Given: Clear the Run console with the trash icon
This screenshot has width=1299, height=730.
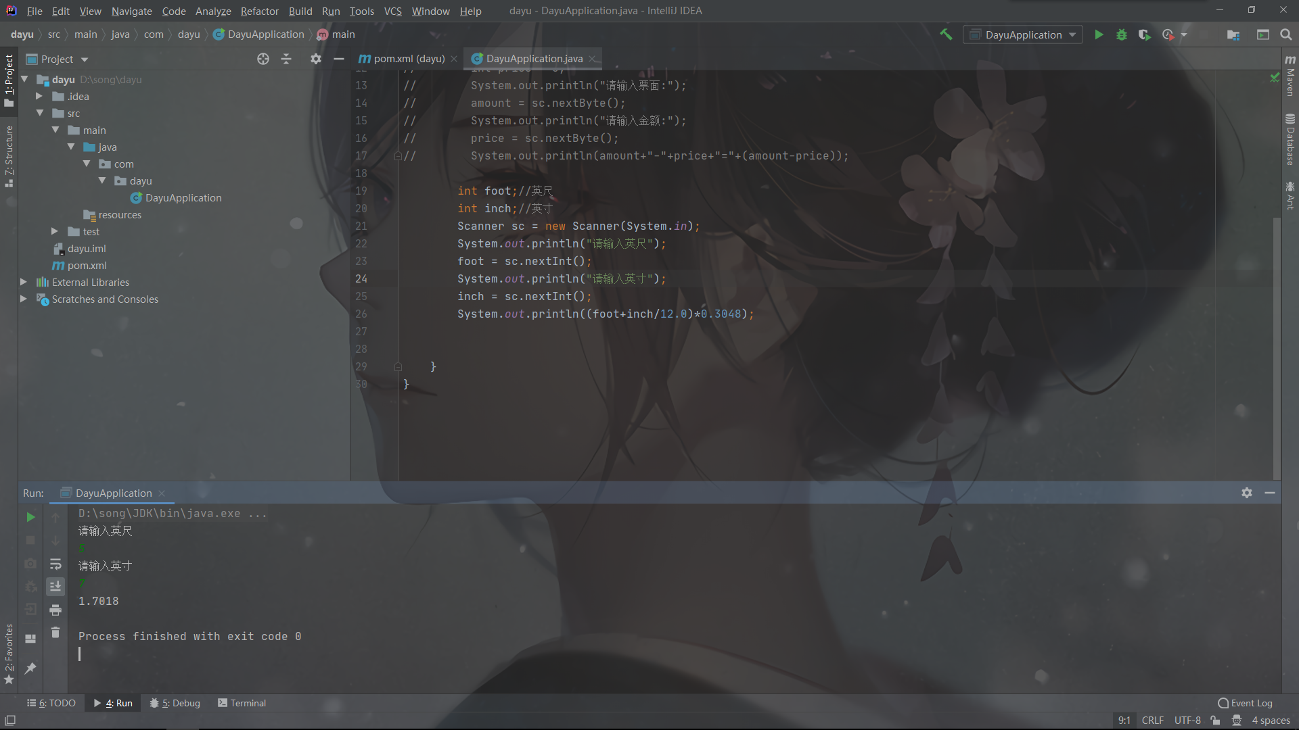Looking at the screenshot, I should (55, 633).
